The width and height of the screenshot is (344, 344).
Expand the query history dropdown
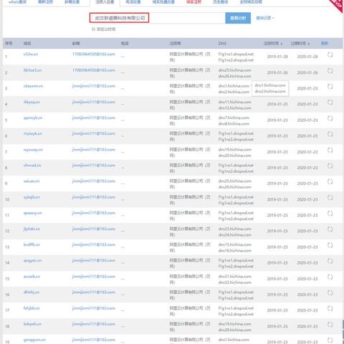pos(265,18)
